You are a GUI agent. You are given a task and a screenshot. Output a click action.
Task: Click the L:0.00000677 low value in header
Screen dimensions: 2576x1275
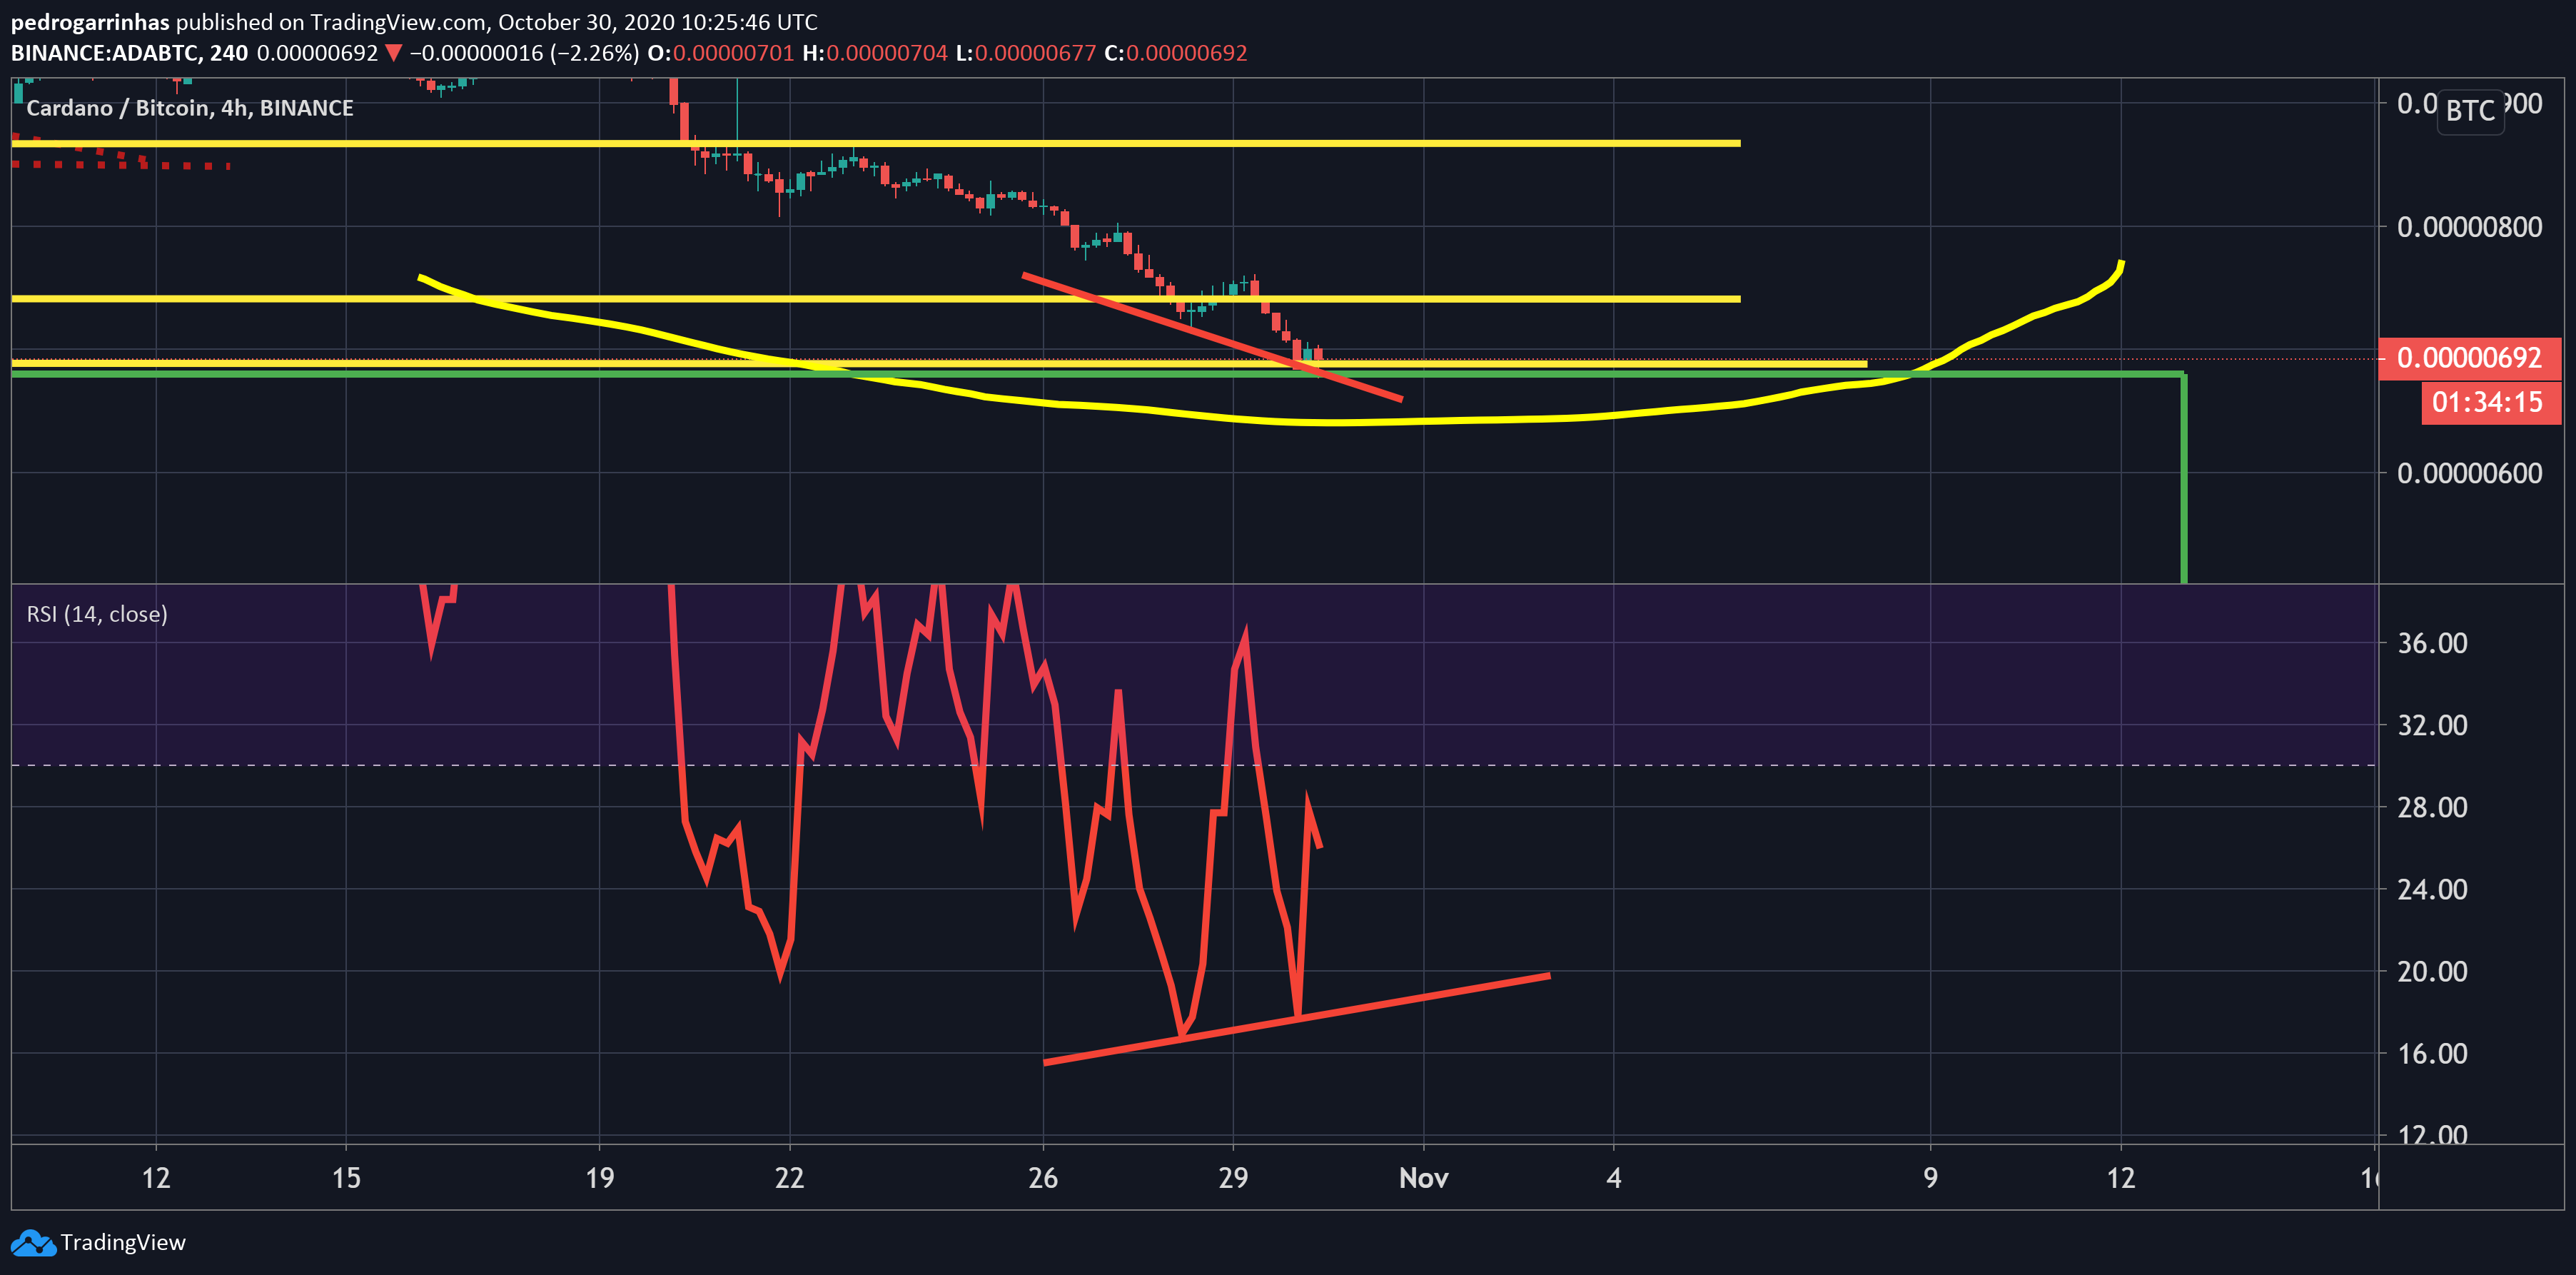click(x=1026, y=53)
